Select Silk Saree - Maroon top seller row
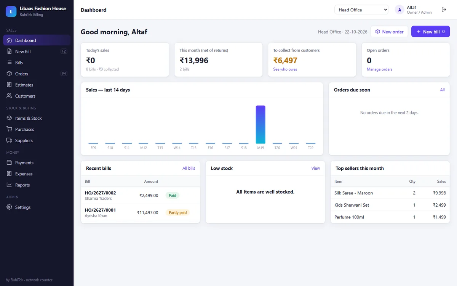This screenshot has height=286, width=457. pyautogui.click(x=390, y=193)
